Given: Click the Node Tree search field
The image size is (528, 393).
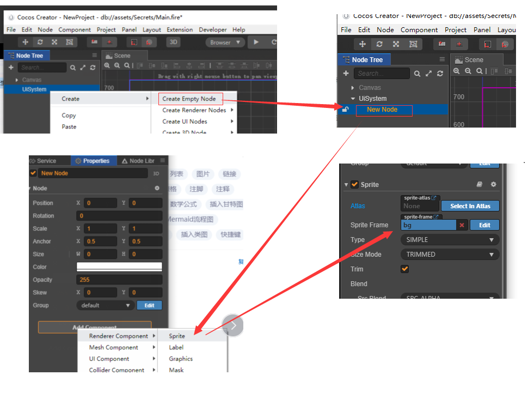Looking at the screenshot, I should tap(42, 67).
